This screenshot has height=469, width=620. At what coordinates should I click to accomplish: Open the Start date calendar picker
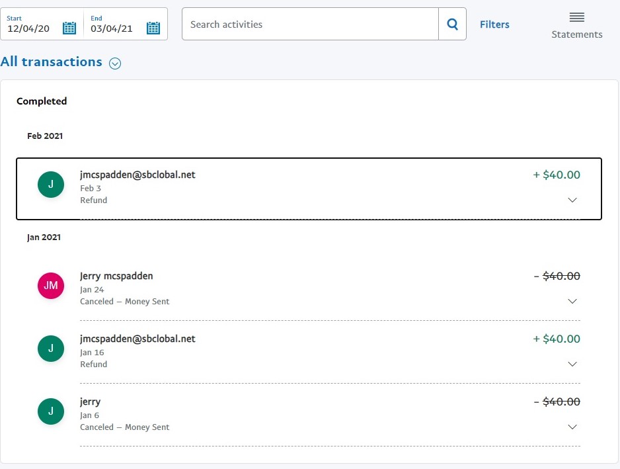pyautogui.click(x=69, y=28)
